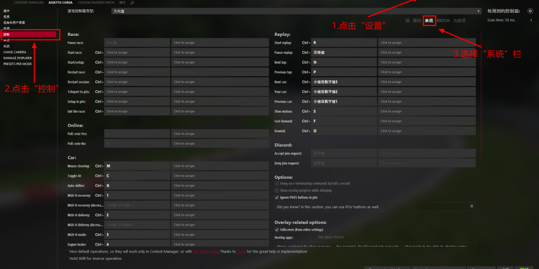Assign a key to Start/setup

click(x=137, y=63)
